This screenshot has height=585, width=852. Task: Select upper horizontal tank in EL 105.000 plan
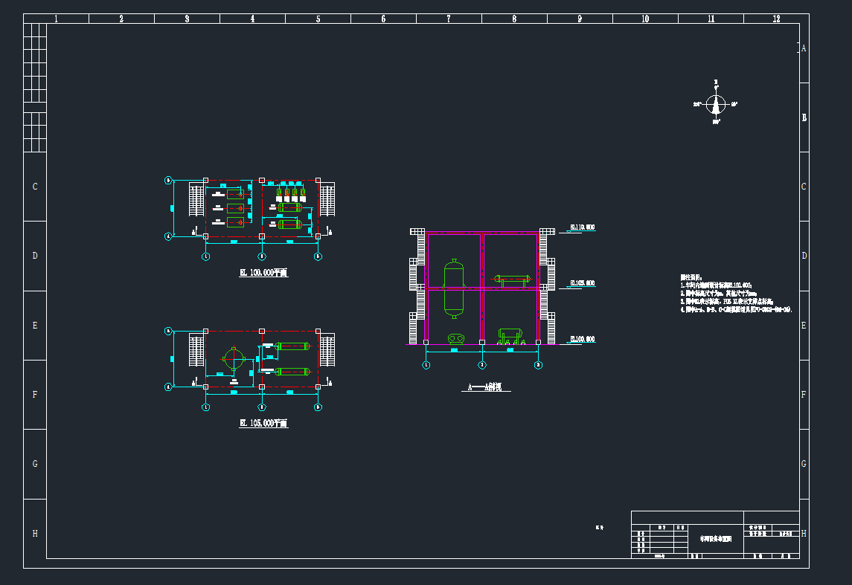pyautogui.click(x=292, y=346)
